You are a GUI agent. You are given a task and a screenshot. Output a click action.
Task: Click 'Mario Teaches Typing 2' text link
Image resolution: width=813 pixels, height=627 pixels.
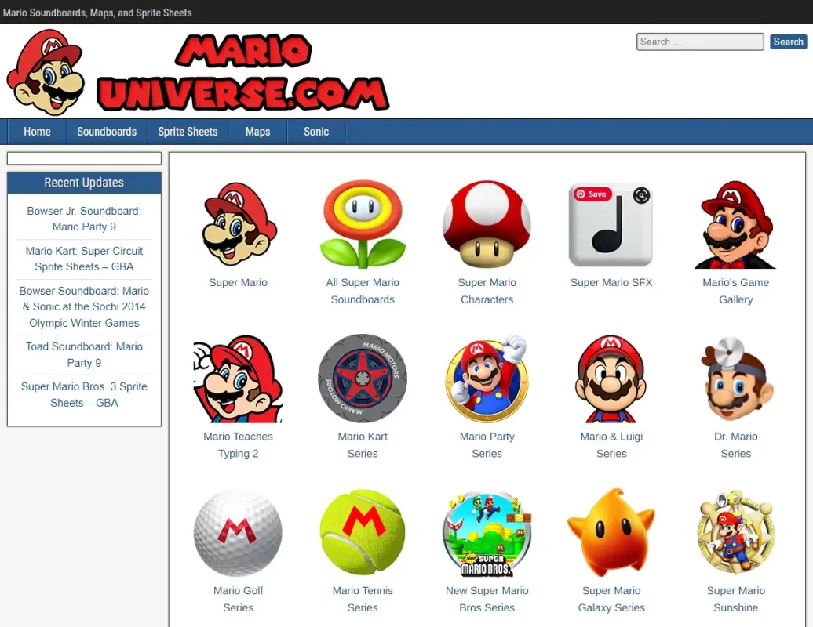[x=238, y=444]
